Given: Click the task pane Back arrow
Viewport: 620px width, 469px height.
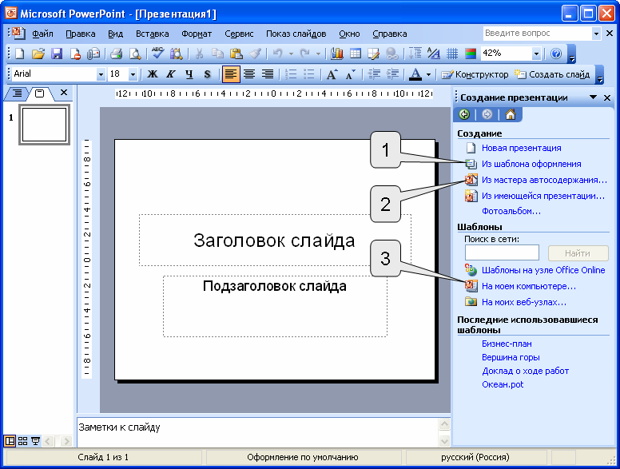Looking at the screenshot, I should (464, 115).
